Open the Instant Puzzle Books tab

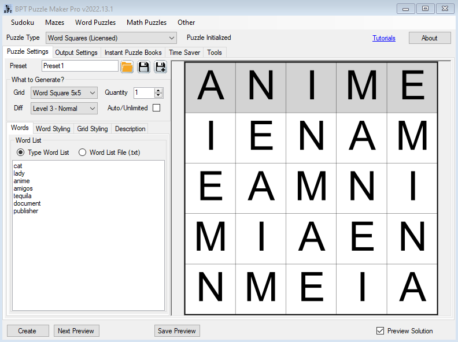tap(133, 53)
